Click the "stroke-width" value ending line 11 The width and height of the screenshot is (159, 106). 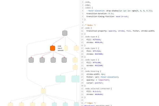[147, 31]
